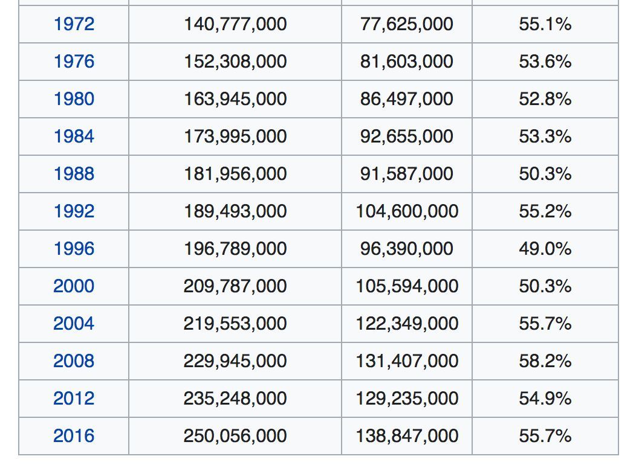636x465 pixels.
Task: Select the 49.0% percentage cell
Action: click(545, 249)
